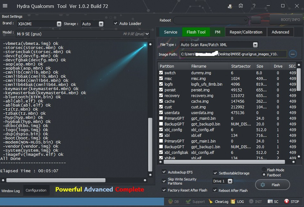Click the Startsector column header
This screenshot has height=207, width=304.
[x=241, y=66]
